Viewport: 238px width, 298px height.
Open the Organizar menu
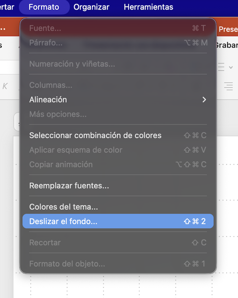pos(91,7)
